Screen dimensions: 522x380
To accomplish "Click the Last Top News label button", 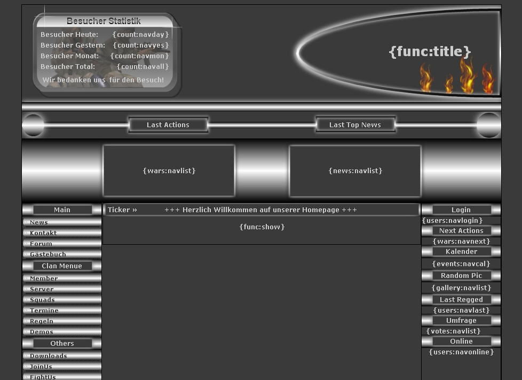I will click(355, 125).
